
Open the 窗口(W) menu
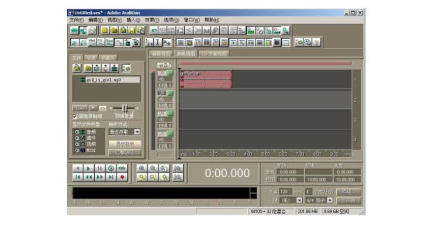click(192, 20)
